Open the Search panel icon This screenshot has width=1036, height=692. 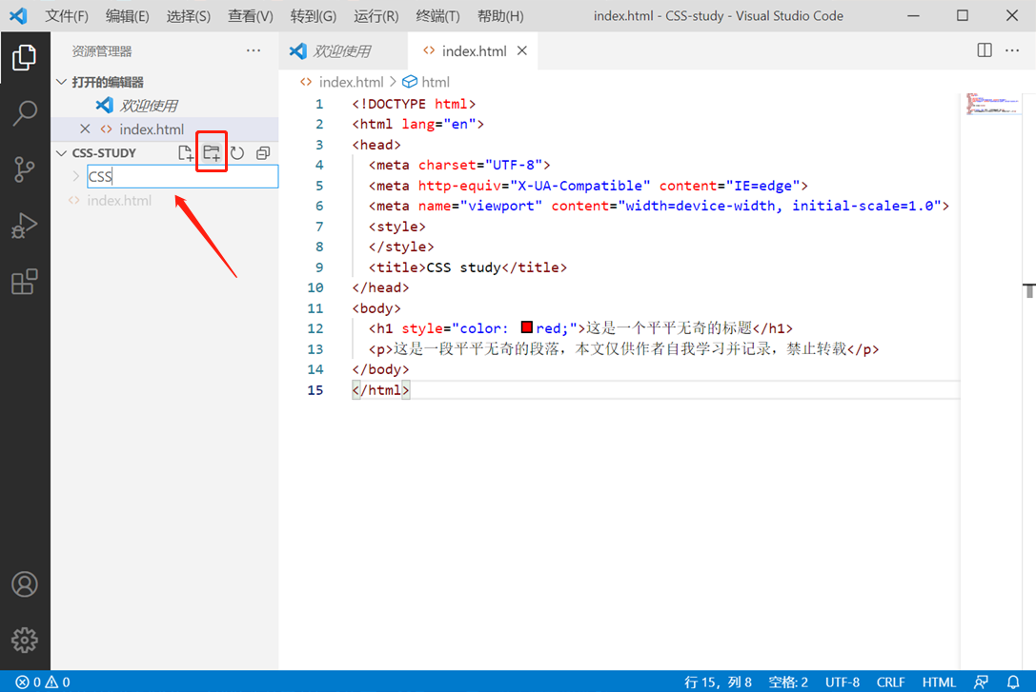click(x=25, y=112)
